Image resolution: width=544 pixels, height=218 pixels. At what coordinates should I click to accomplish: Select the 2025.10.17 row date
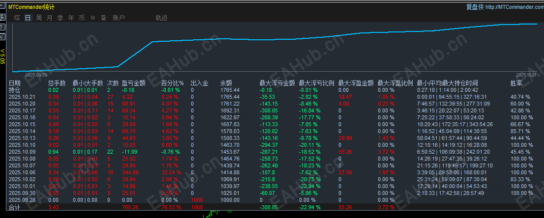(22, 110)
